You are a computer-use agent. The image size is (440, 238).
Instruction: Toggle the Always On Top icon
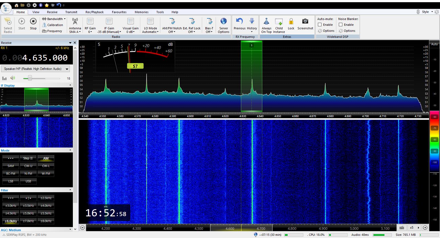tap(266, 21)
